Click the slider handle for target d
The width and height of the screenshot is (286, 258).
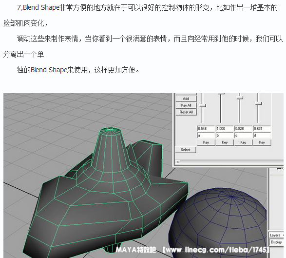point(258,103)
